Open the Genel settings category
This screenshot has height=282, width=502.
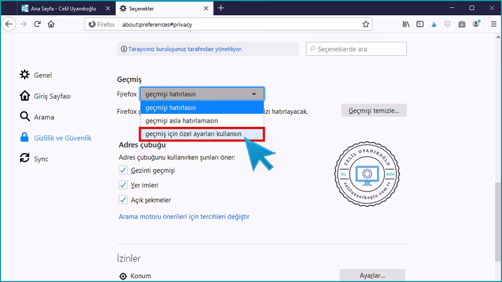click(36, 75)
